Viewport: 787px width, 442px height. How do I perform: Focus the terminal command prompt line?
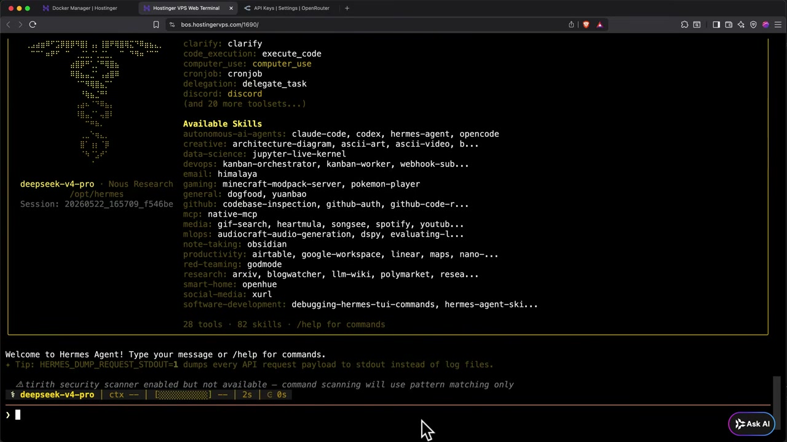coord(387,415)
